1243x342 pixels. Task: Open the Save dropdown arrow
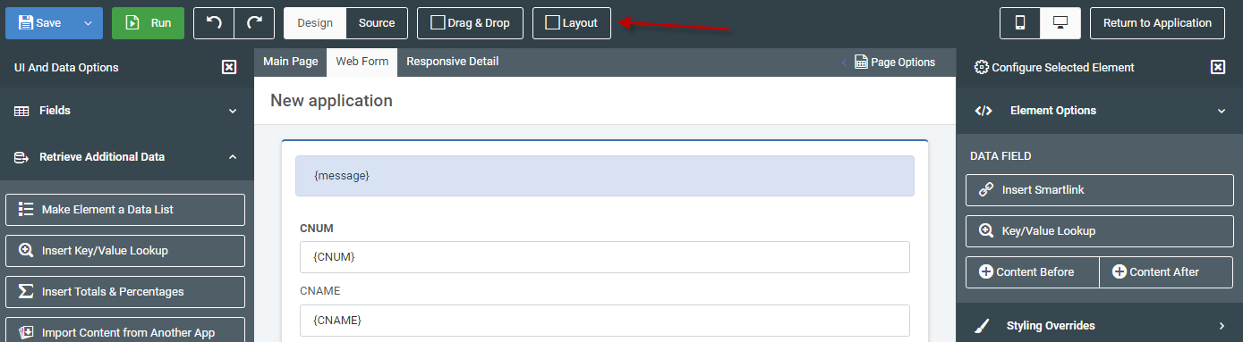[x=89, y=23]
